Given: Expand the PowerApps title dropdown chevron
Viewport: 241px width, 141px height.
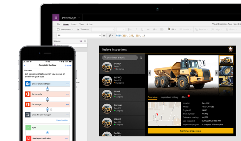Looking at the screenshot, I should 79,18.
